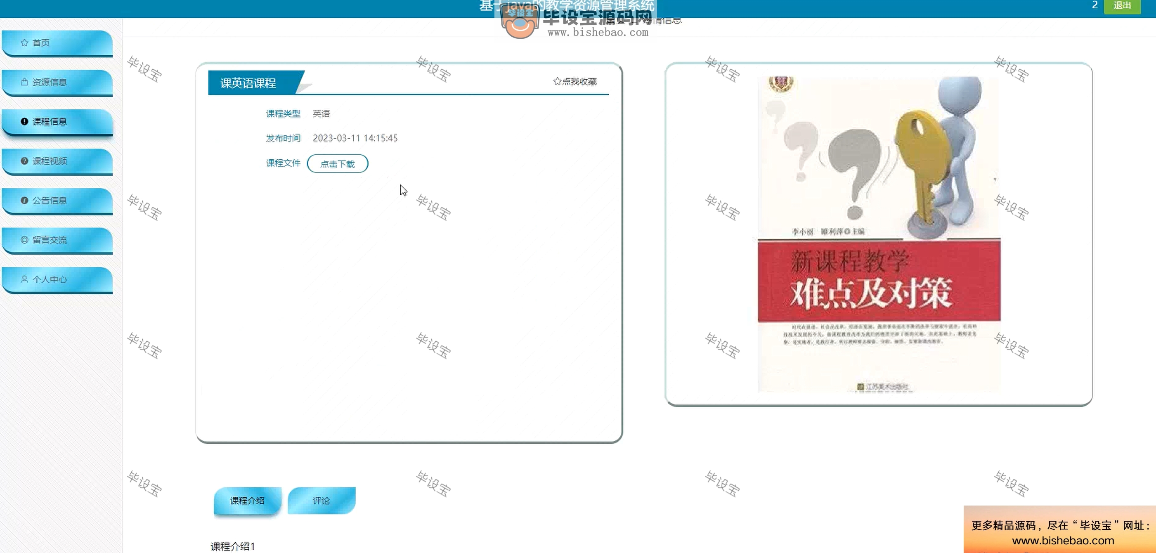
Task: Switch to the 评论 tab
Action: (322, 501)
